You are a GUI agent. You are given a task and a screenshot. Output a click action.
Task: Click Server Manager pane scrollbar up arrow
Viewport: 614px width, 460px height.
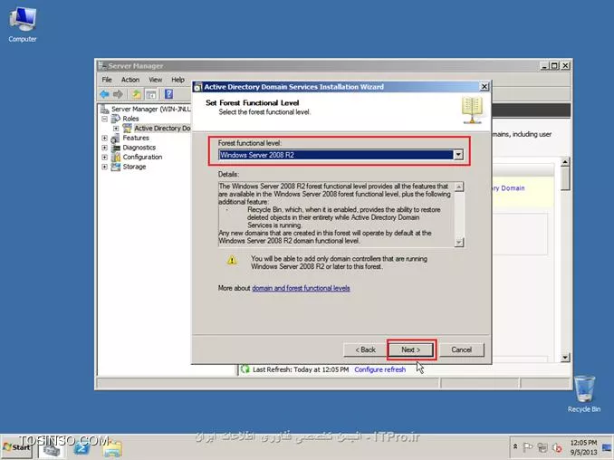565,161
